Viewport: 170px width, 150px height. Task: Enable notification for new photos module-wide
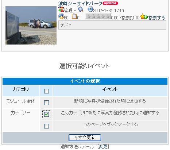tap(46, 103)
